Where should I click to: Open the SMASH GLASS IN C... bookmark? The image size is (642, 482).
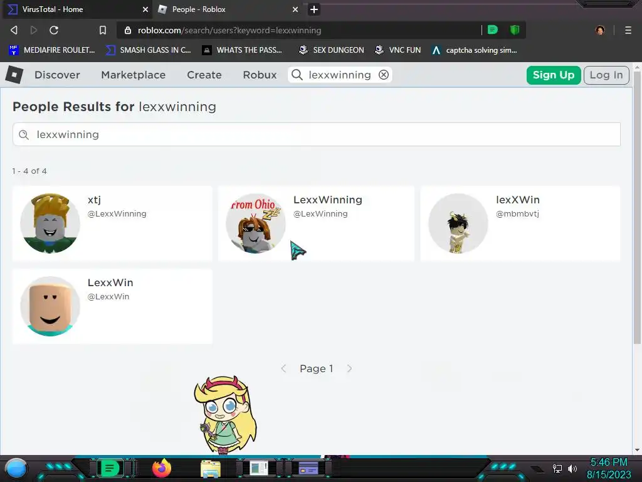[x=148, y=50]
